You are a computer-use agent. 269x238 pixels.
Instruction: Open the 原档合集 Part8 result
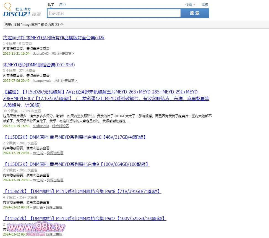pyautogui.click(x=82, y=191)
